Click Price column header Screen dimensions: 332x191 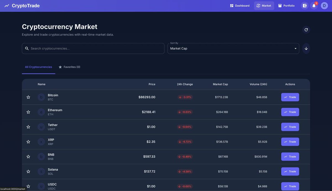coord(152,84)
